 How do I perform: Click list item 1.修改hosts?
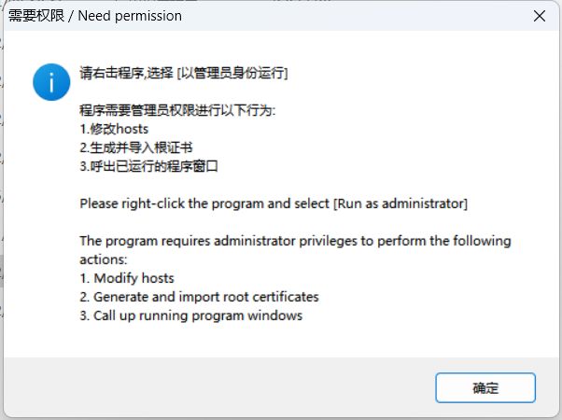click(x=114, y=129)
